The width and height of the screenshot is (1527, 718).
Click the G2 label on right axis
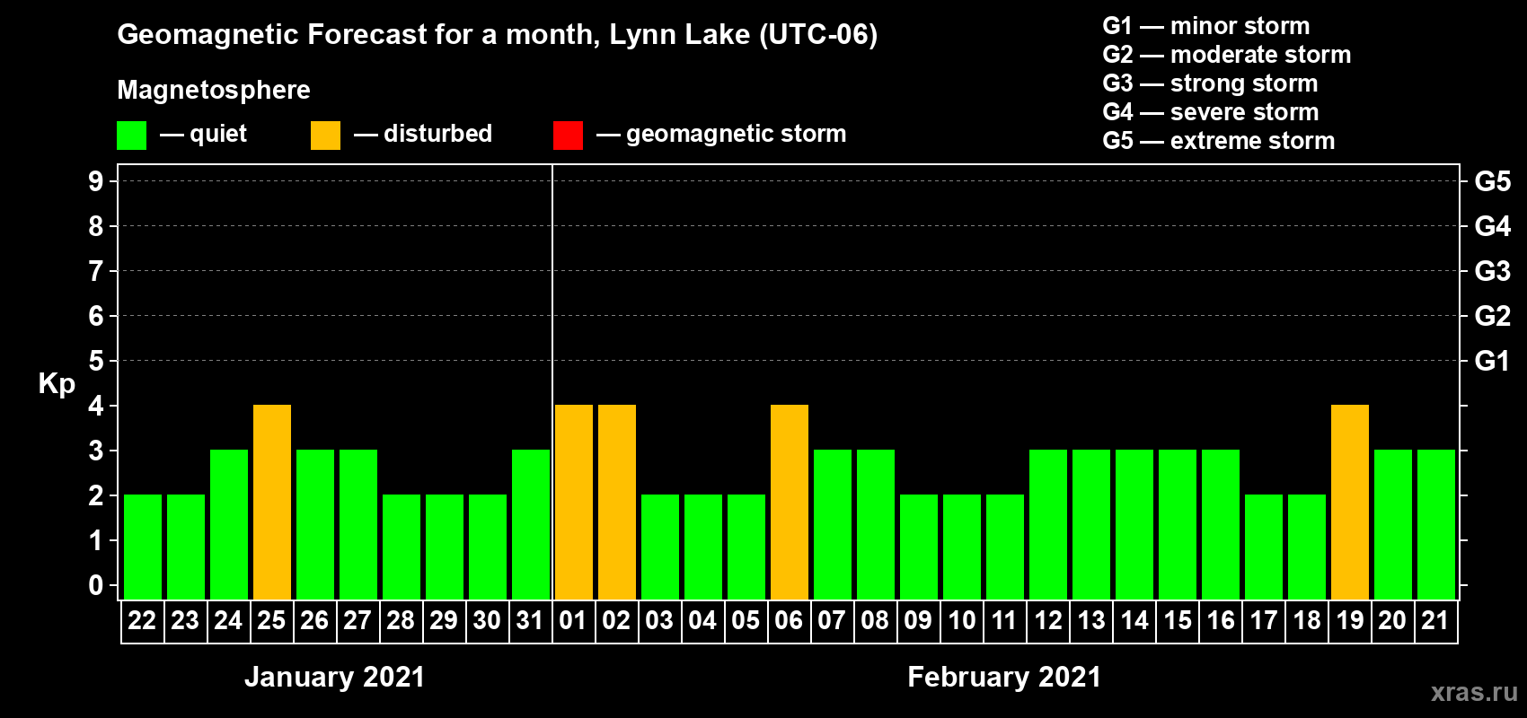pyautogui.click(x=1493, y=316)
